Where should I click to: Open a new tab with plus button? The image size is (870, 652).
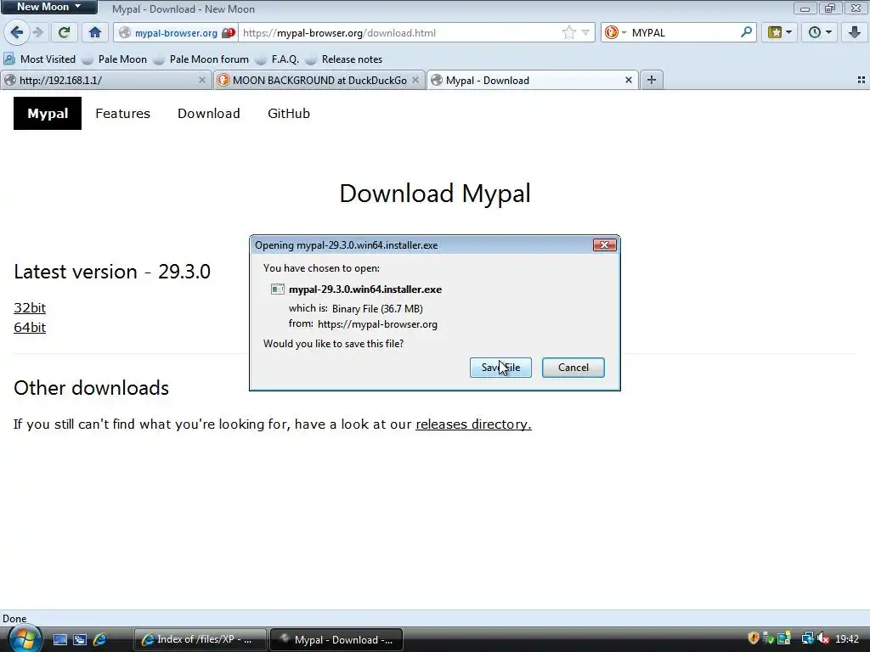coord(652,81)
